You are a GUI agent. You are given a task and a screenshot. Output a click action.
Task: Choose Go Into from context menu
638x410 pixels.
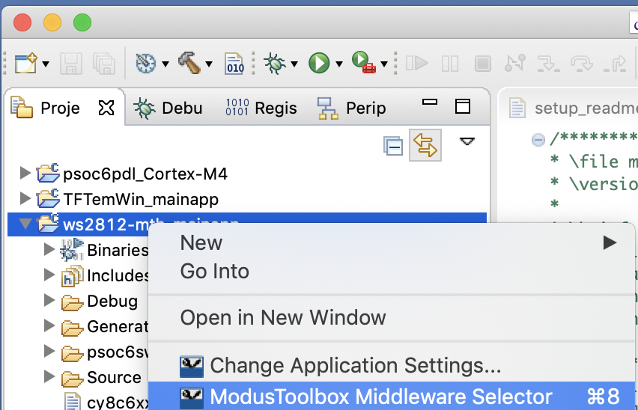(x=392, y=271)
